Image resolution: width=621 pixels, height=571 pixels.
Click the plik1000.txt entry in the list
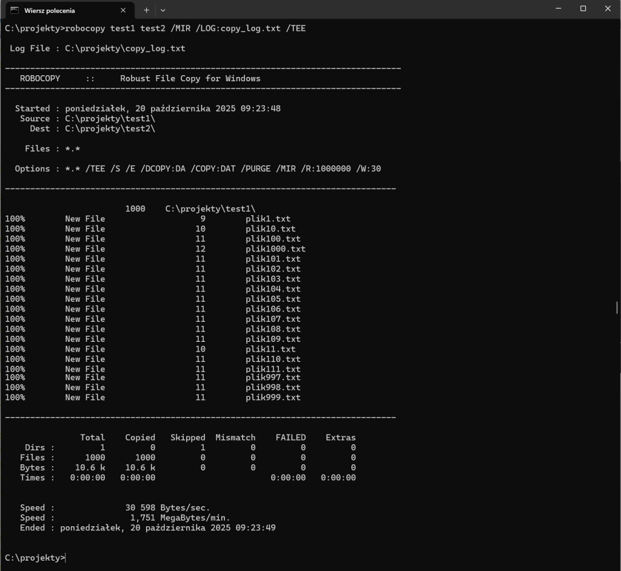point(275,249)
